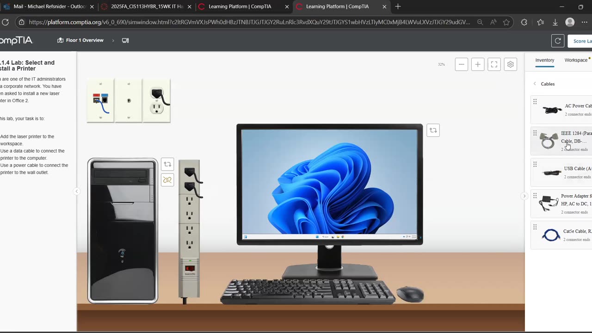View site information lock icon
The width and height of the screenshot is (592, 333).
coord(21,22)
